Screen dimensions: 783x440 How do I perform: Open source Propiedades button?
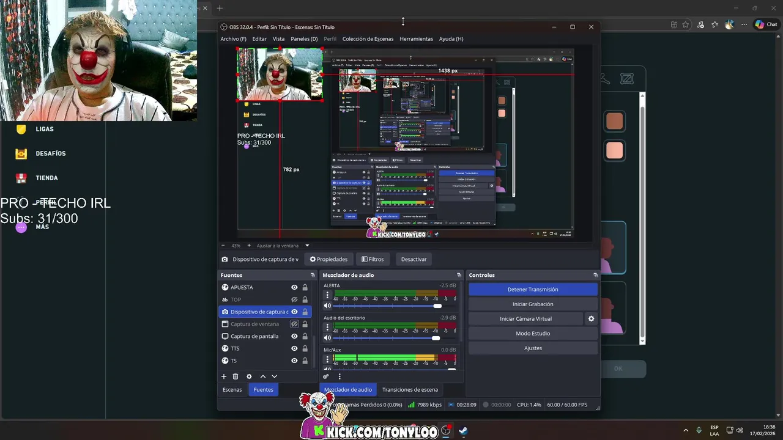(x=328, y=259)
